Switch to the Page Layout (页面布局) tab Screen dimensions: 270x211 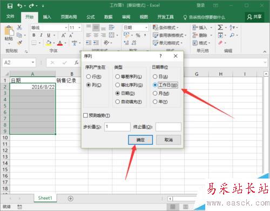(69, 17)
